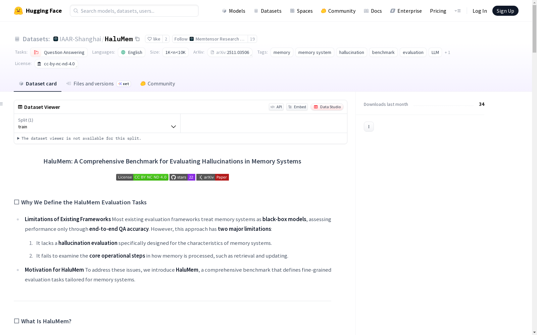The height and width of the screenshot is (335, 537).
Task: Follow Memtensor Research organization
Action: point(210,39)
